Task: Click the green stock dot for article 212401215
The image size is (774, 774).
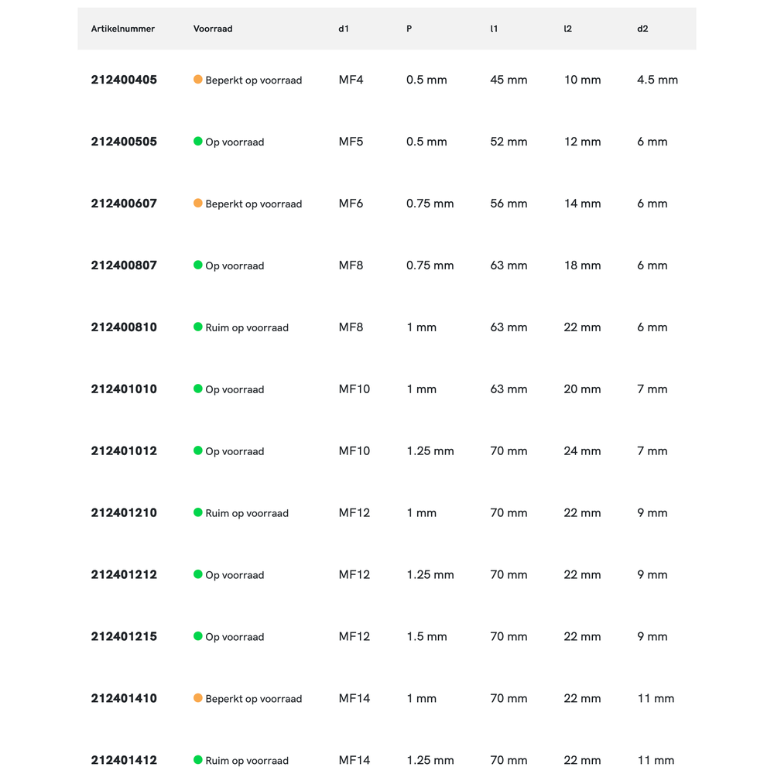Action: [x=198, y=636]
